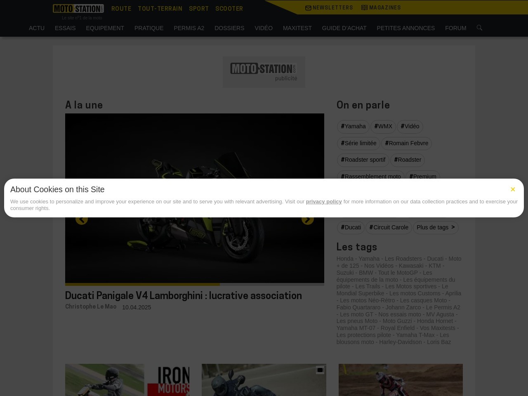Screen dimensions: 528x396
Task: Open the Tout le MotoGP tag link
Action: 398,273
